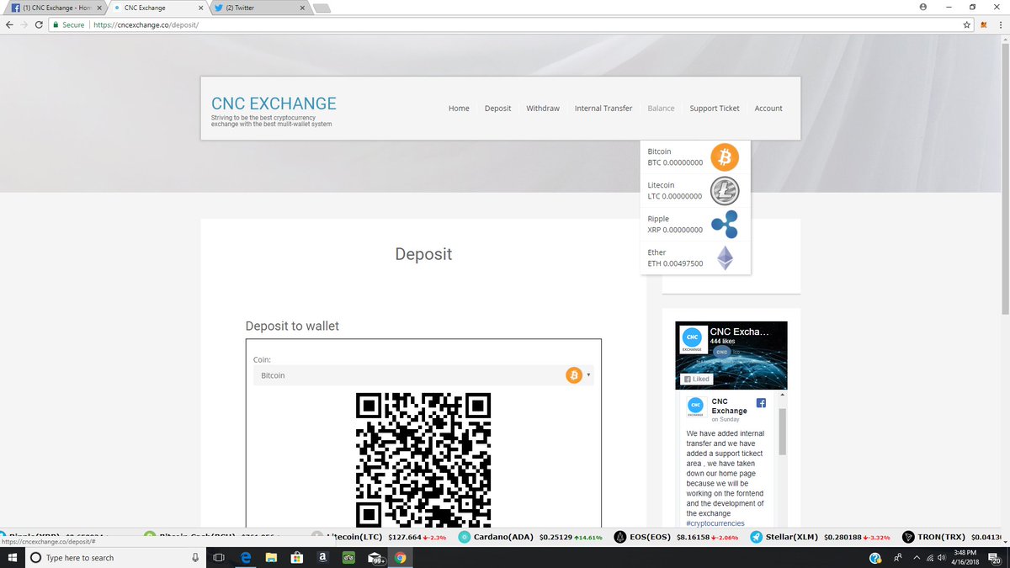Click the EOS coin icon in ticker
The image size is (1010, 568).
tap(620, 537)
